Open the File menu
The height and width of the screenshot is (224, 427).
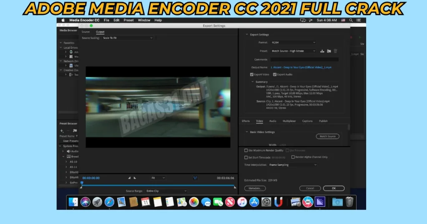pos(106,20)
